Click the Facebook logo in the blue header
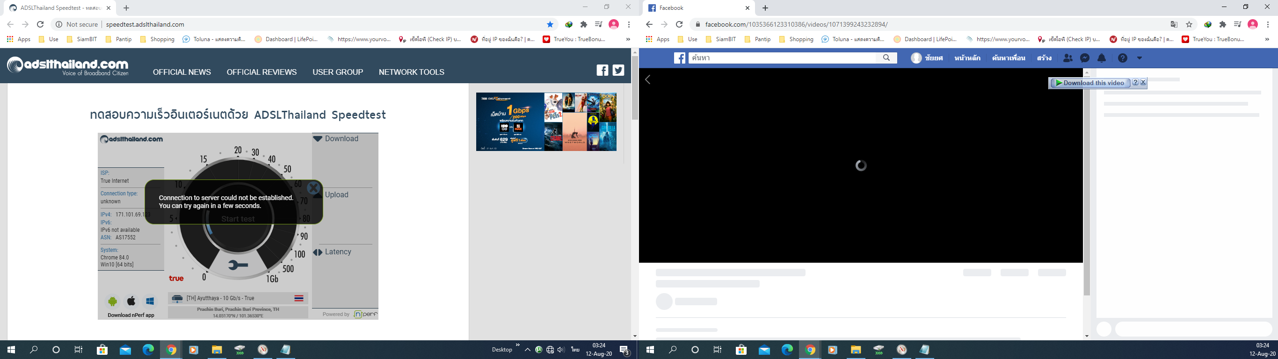 tap(680, 58)
